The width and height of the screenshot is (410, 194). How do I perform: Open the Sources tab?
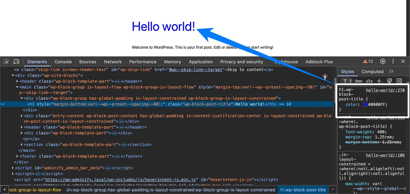(x=88, y=62)
